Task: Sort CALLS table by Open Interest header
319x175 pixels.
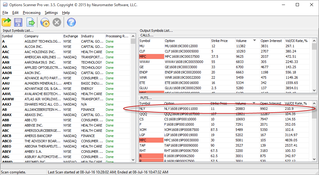Action: click(272, 41)
